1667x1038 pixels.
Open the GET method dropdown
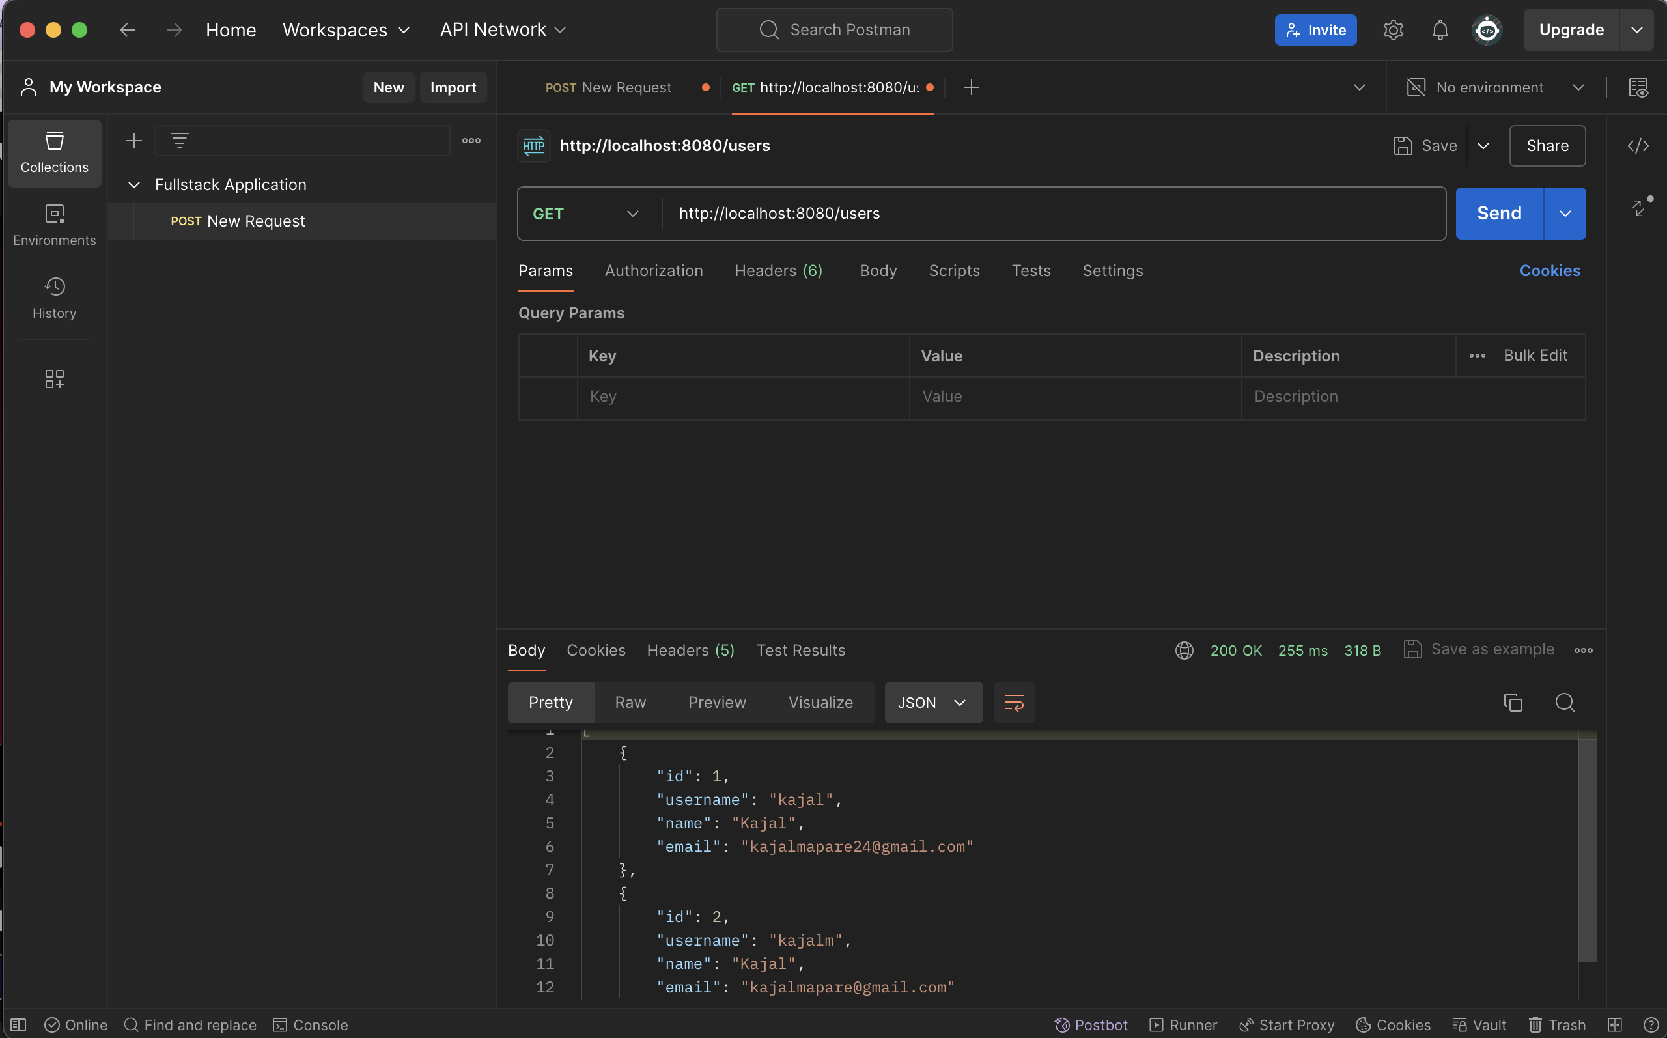pos(587,214)
